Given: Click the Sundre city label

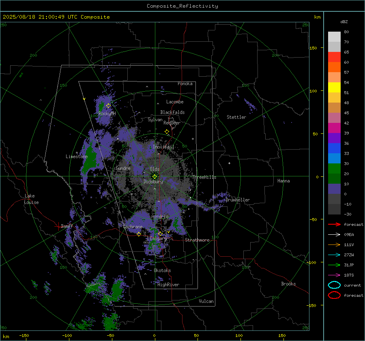Looking at the screenshot, I should [123, 168].
